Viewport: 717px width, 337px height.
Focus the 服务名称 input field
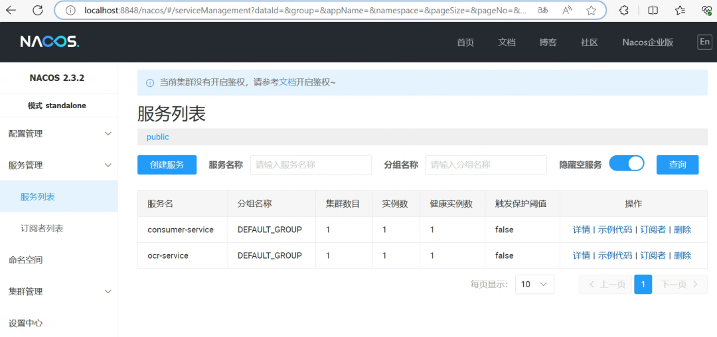(311, 165)
